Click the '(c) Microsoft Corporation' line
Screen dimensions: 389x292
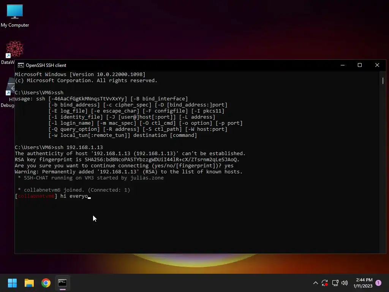(x=86, y=81)
